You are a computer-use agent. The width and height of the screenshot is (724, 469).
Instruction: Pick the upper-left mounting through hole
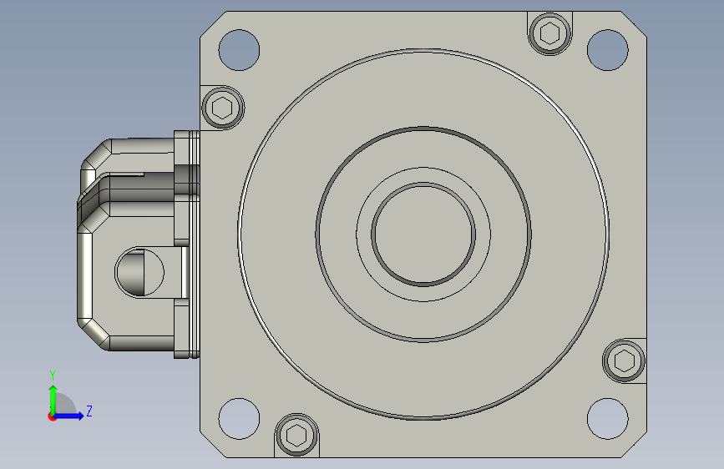tap(239, 50)
